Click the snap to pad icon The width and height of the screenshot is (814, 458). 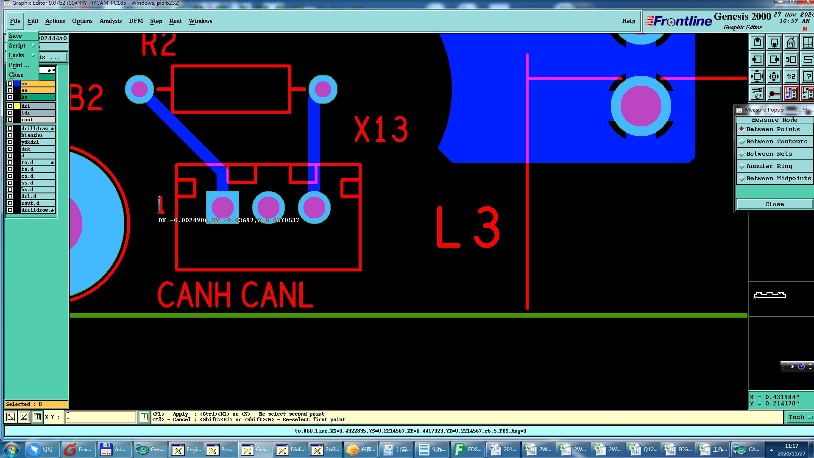coord(774,93)
